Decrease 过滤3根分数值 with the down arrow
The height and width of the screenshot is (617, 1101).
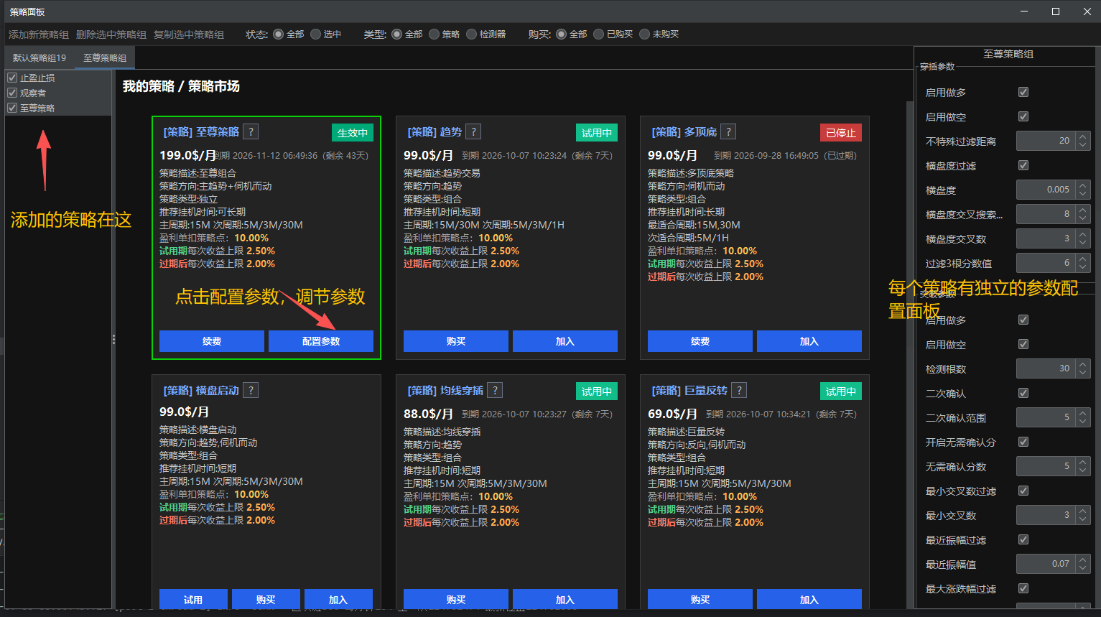click(x=1082, y=268)
